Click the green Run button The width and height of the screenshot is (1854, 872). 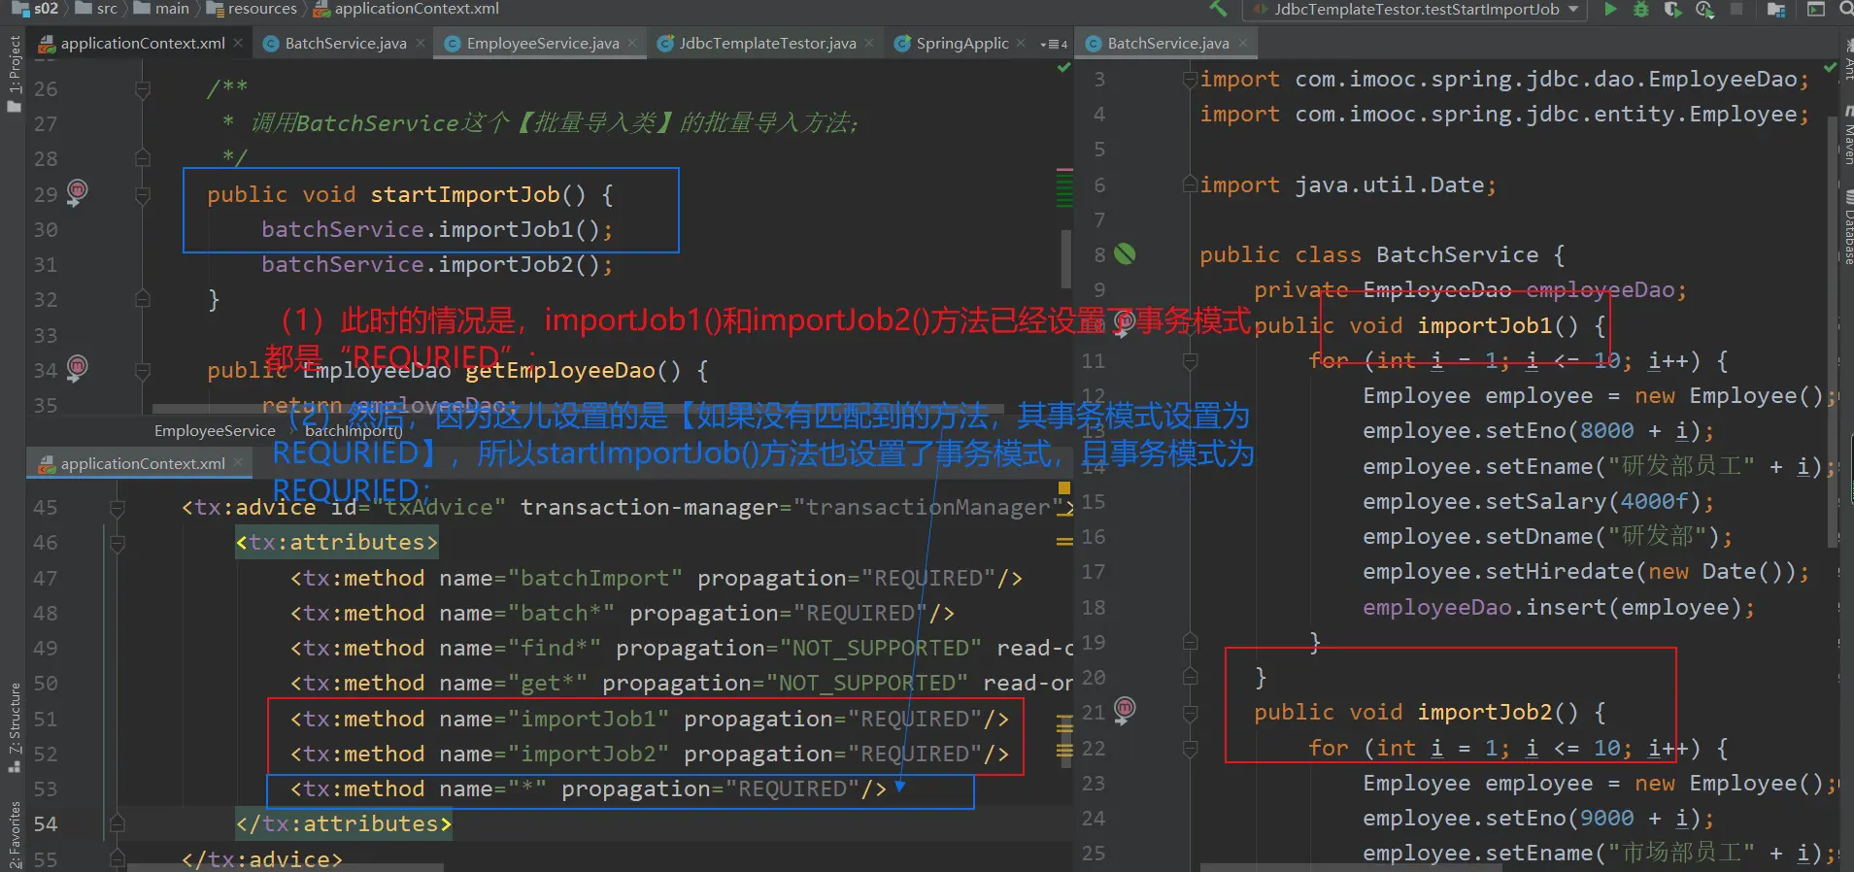1610,10
